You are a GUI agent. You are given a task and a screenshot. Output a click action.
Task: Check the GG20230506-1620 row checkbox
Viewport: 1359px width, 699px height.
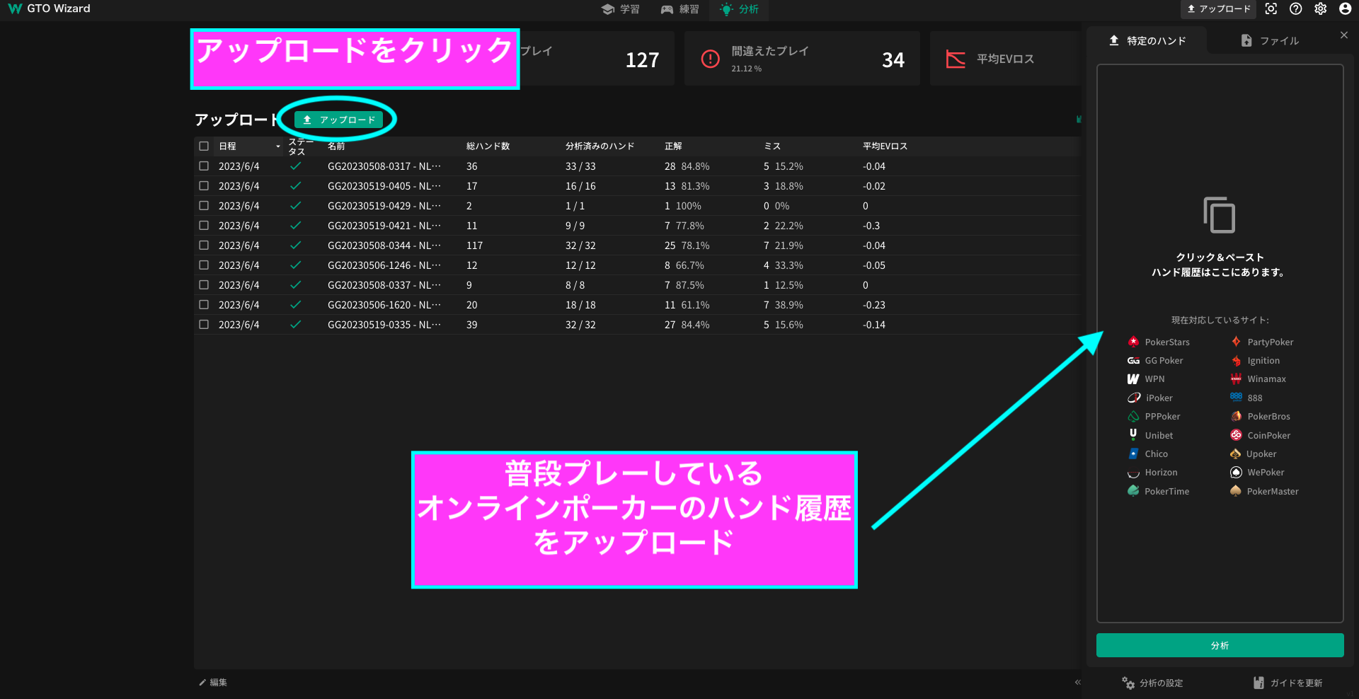[204, 305]
